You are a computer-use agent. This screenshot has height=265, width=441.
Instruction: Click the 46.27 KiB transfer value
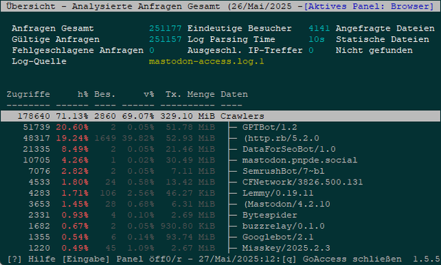click(190, 193)
